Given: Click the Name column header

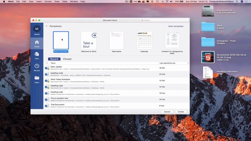Looking at the screenshot, I should point(53,63).
